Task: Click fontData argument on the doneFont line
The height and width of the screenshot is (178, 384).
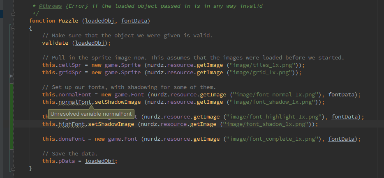Action: (x=341, y=139)
